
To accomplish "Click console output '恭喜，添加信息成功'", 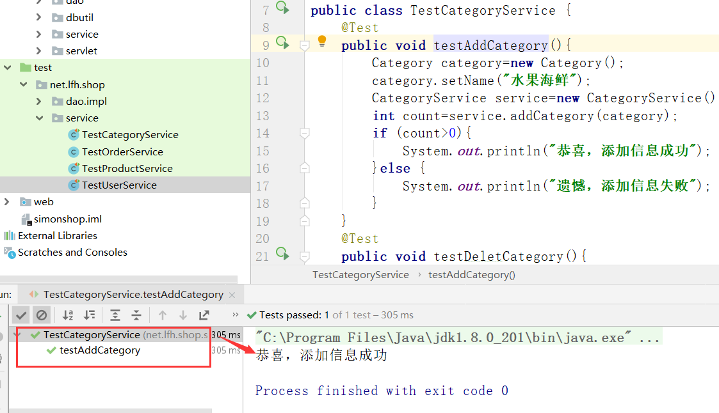I will 321,355.
